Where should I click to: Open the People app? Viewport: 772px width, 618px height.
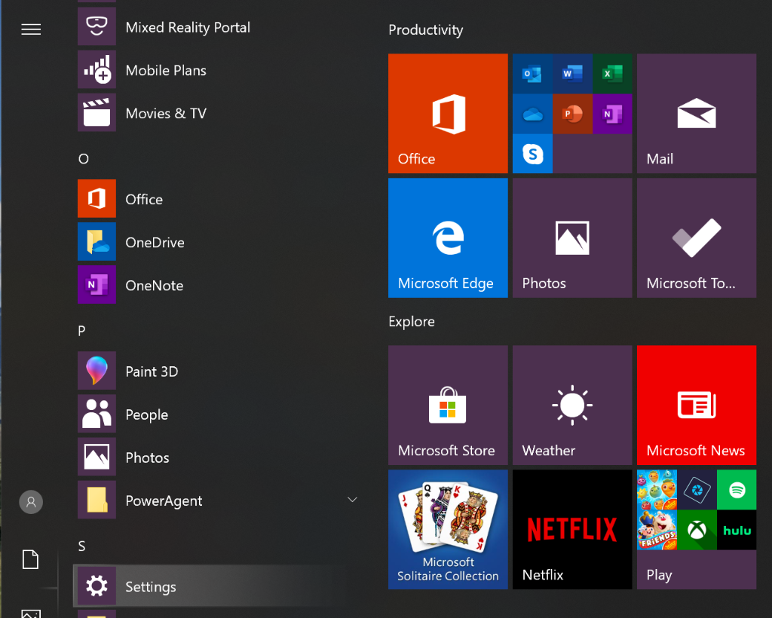pyautogui.click(x=216, y=414)
